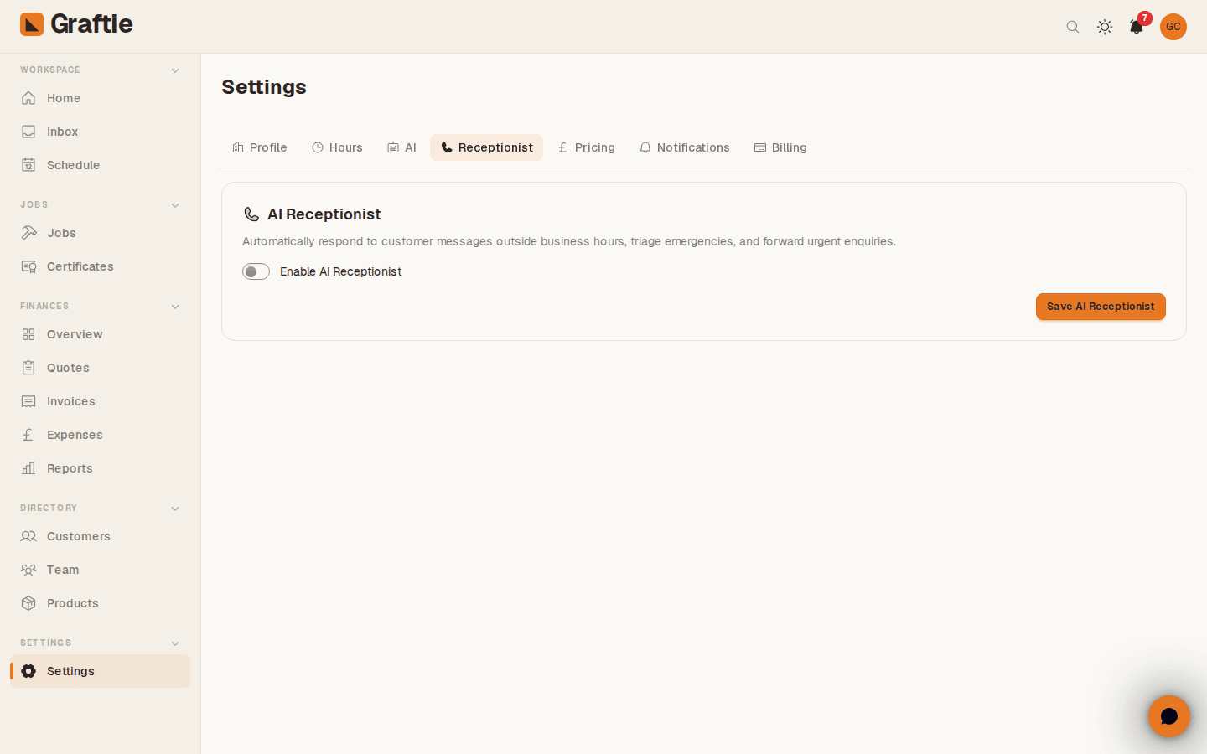Click the Inbox tray icon

[x=28, y=132]
